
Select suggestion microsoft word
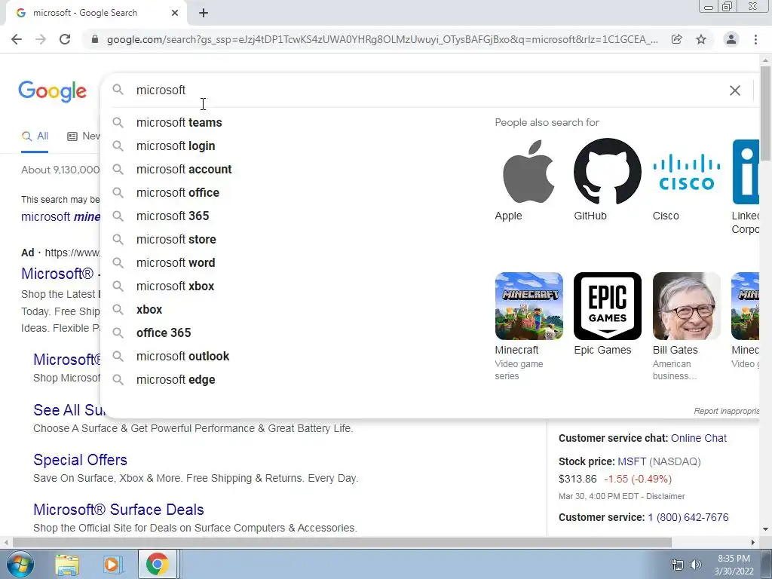176,263
